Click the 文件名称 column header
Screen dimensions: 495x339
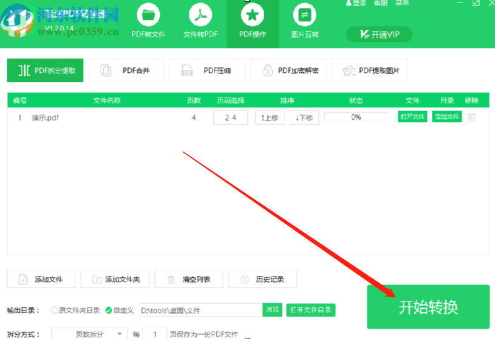pos(107,101)
